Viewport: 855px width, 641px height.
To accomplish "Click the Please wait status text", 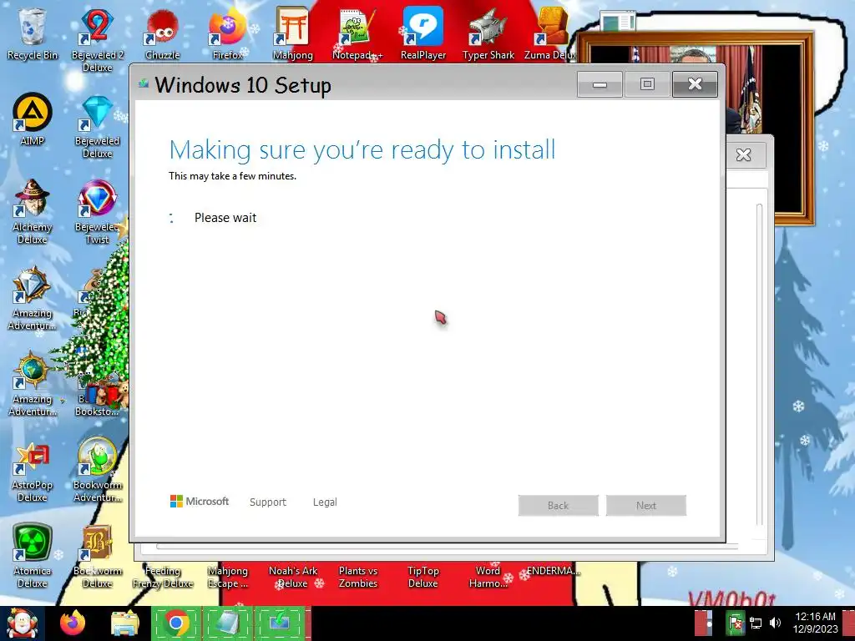I will point(225,218).
